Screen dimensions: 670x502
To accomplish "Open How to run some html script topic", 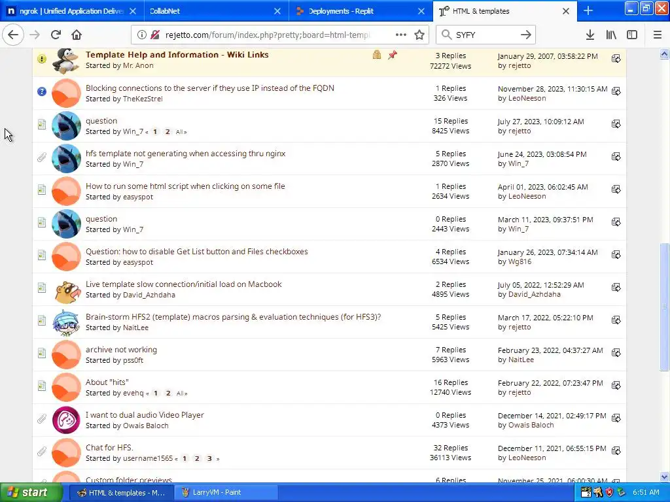I will point(185,186).
